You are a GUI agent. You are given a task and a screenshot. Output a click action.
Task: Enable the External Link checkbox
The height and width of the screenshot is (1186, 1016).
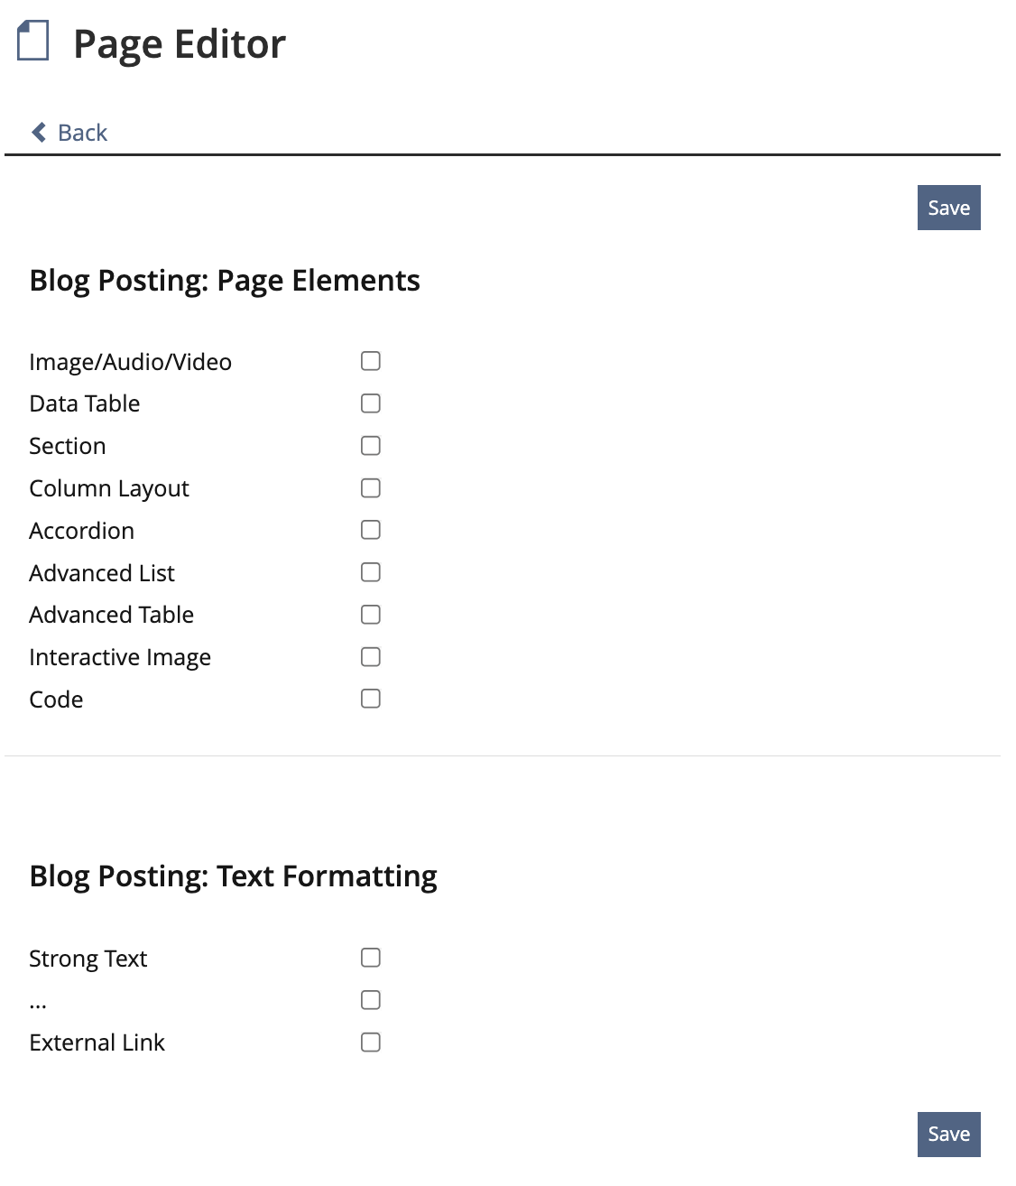tap(371, 1042)
